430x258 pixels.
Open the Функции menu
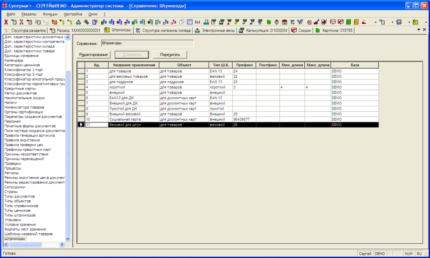(x=50, y=14)
